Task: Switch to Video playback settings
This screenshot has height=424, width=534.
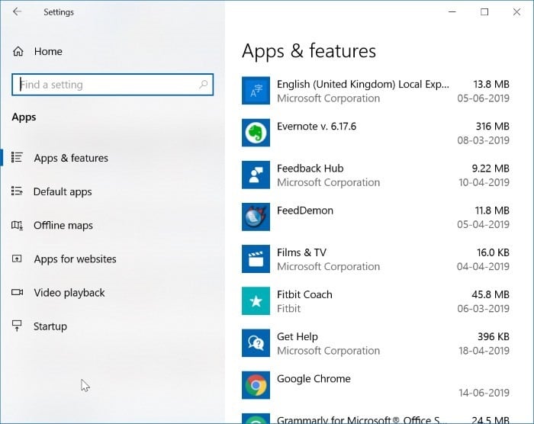Action: (69, 293)
